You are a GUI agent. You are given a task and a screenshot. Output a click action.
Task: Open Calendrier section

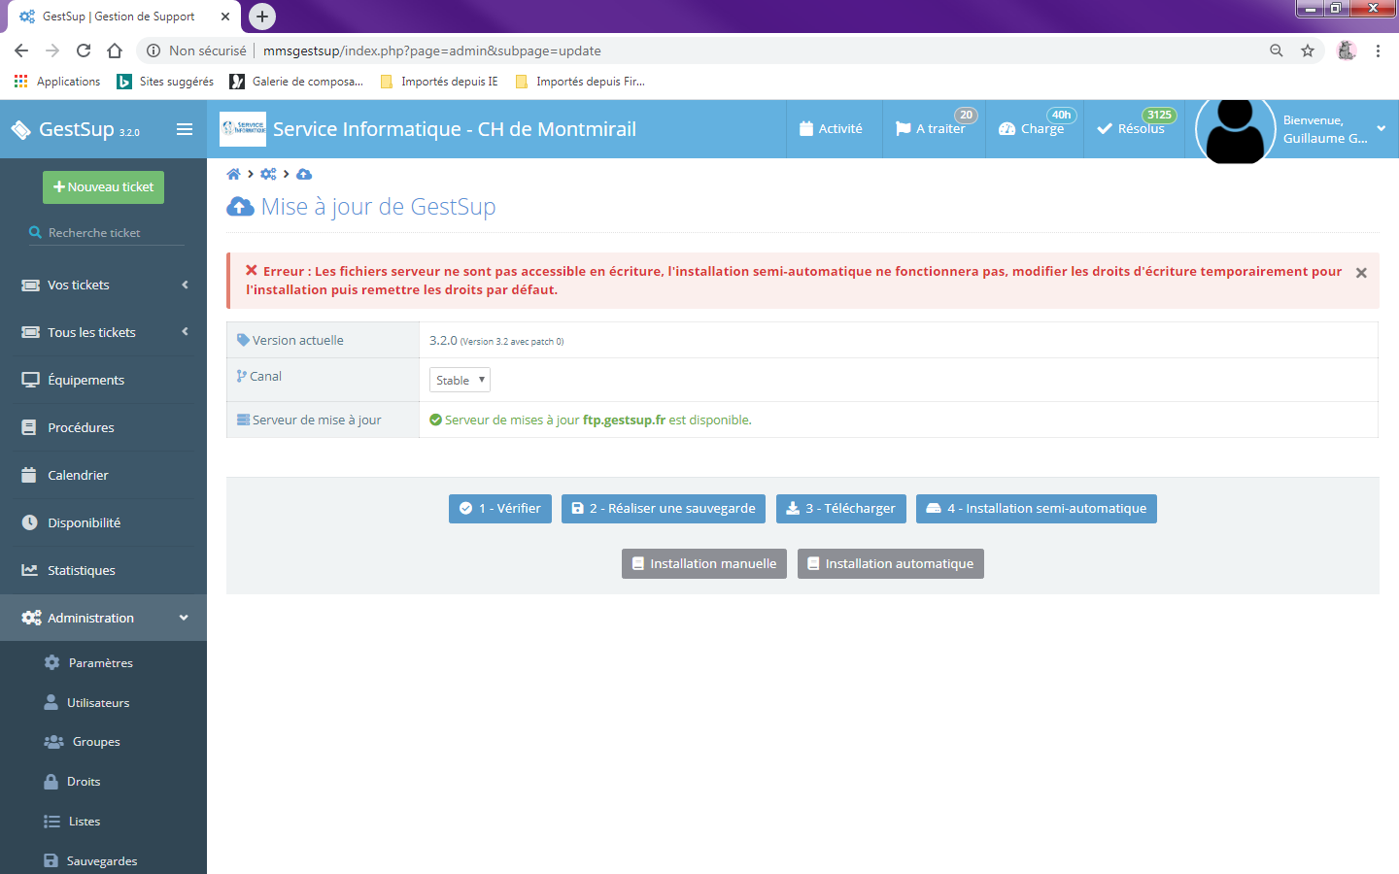pyautogui.click(x=103, y=475)
